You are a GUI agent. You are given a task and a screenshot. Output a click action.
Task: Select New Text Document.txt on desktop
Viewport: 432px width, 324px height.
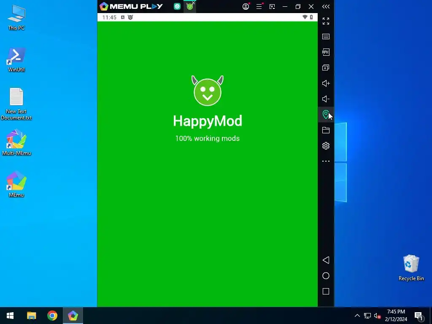(16, 104)
